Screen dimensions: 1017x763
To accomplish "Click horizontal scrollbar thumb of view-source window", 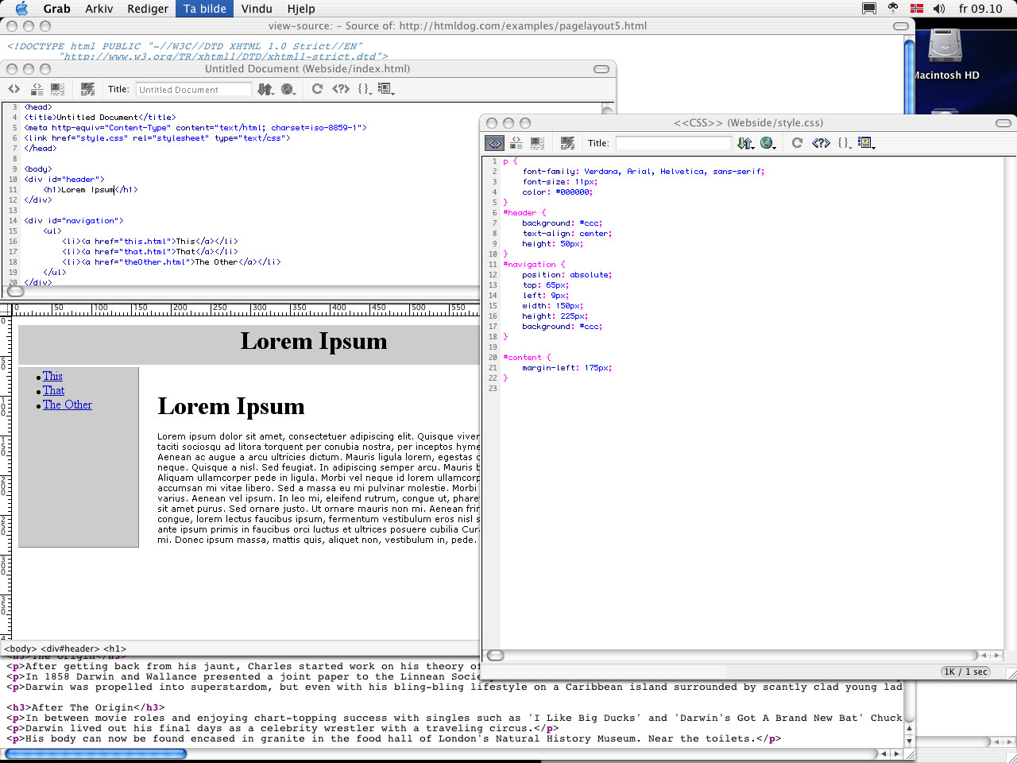I will 95,753.
